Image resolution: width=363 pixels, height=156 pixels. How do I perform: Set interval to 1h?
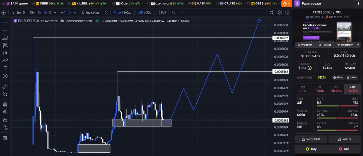[39, 12]
